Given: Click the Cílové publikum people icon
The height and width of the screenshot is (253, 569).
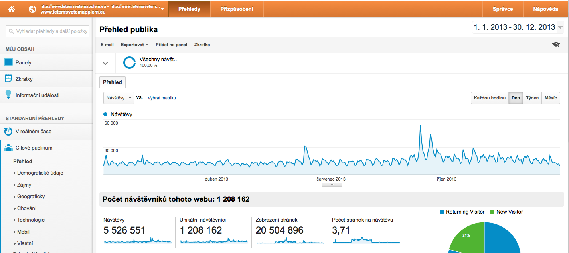Looking at the screenshot, I should point(8,148).
